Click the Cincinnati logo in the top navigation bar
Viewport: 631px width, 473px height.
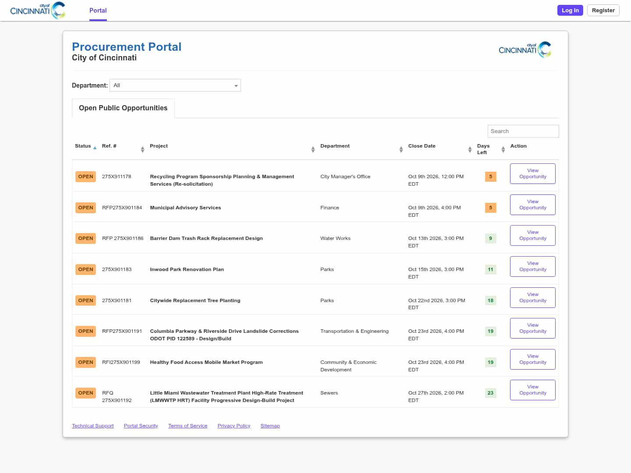(38, 11)
